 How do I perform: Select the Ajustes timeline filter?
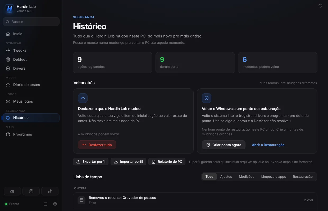coord(226,177)
